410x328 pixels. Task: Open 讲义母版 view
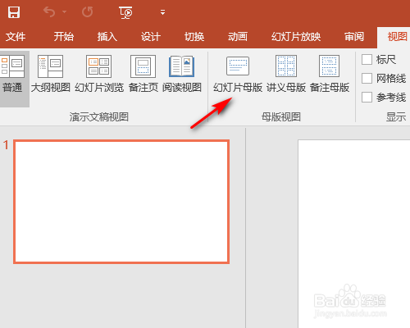tap(286, 74)
